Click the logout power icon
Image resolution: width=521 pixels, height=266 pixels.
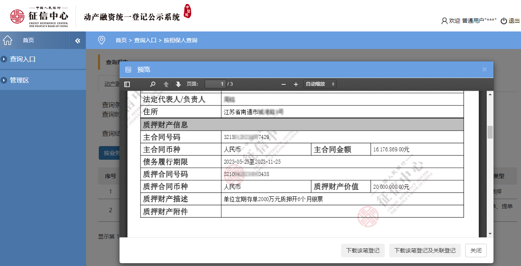(504, 21)
